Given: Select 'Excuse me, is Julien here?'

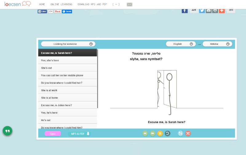Looking at the screenshot, I should click(x=67, y=105).
